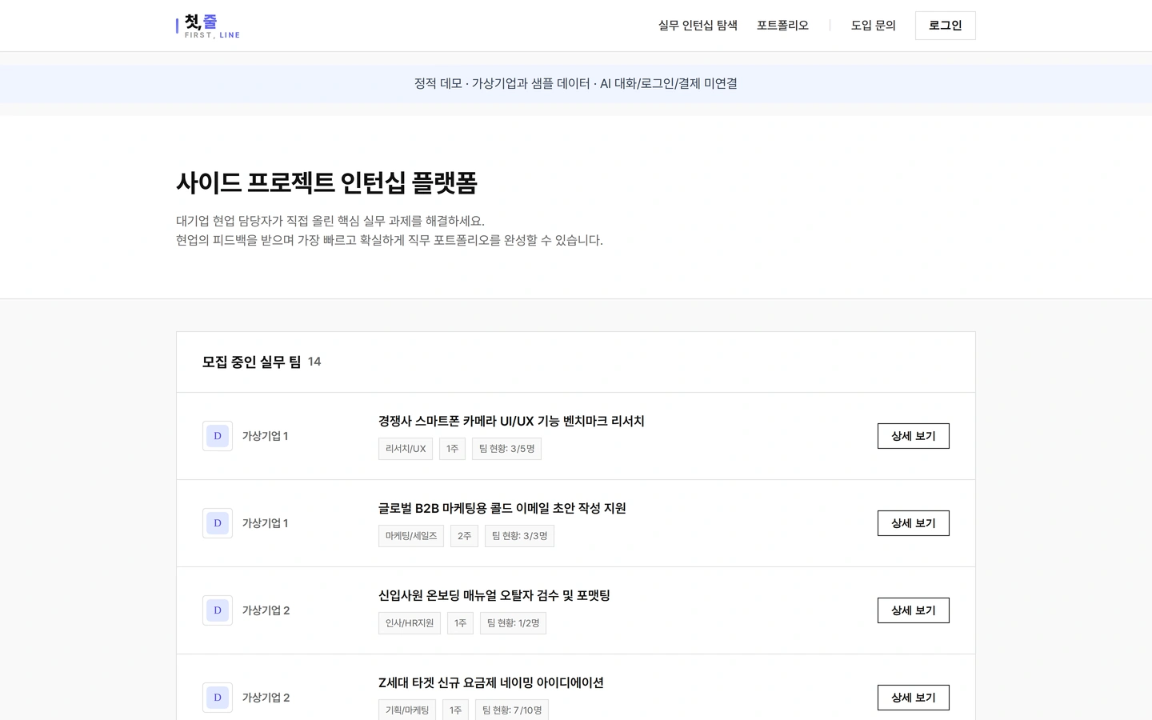The width and height of the screenshot is (1152, 720).
Task: Click 가상기업 1 label in the 리서치/UX row
Action: click(265, 436)
